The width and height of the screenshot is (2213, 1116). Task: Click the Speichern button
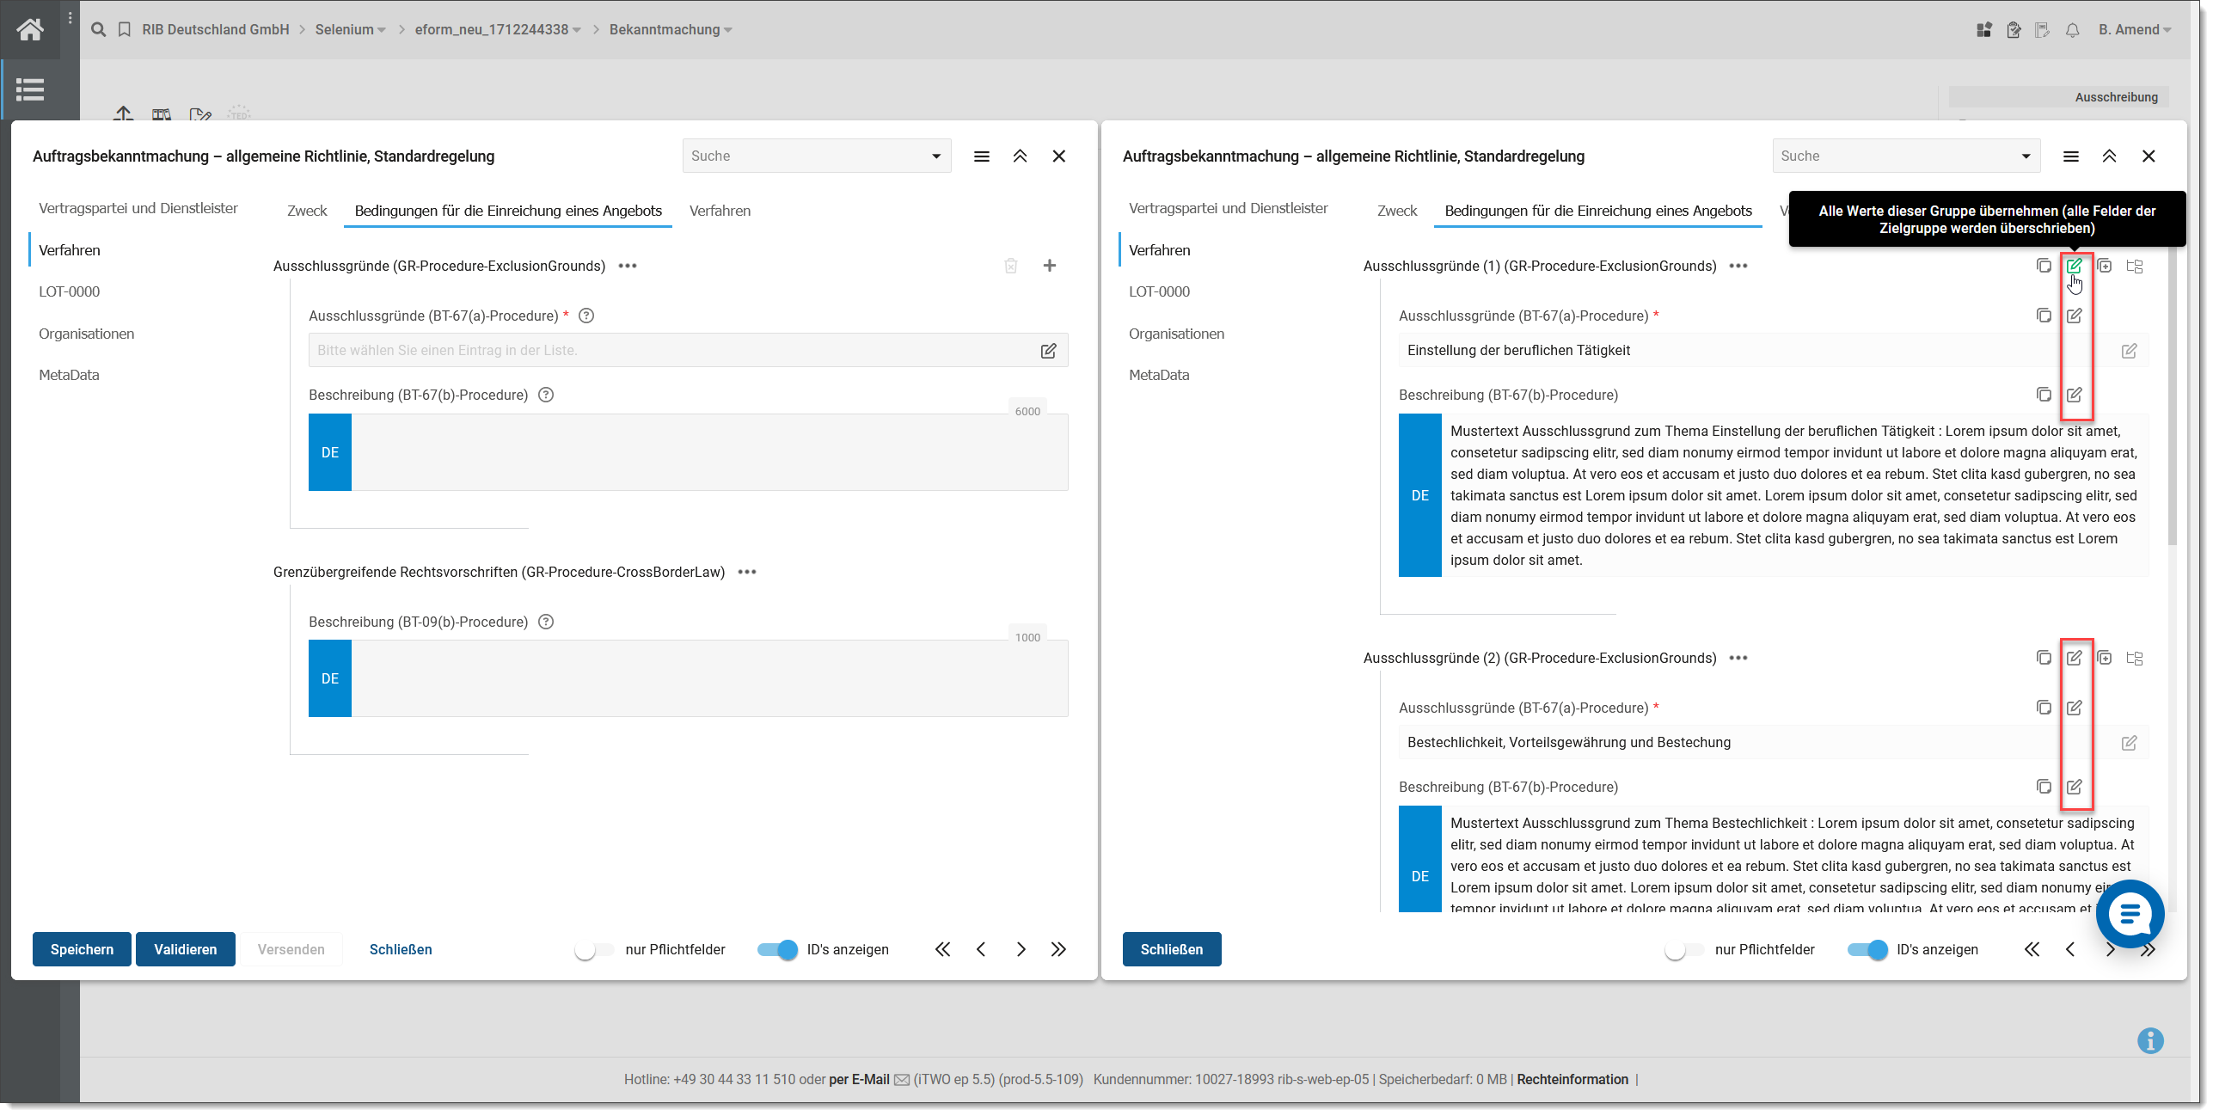(82, 949)
